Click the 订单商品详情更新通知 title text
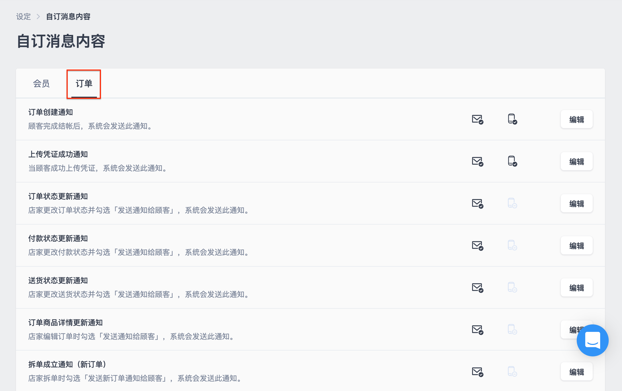This screenshot has width=622, height=391. click(66, 323)
